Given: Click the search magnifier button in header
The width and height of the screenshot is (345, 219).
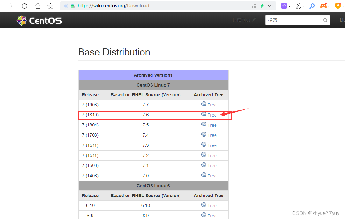Looking at the screenshot, I should point(325,20).
